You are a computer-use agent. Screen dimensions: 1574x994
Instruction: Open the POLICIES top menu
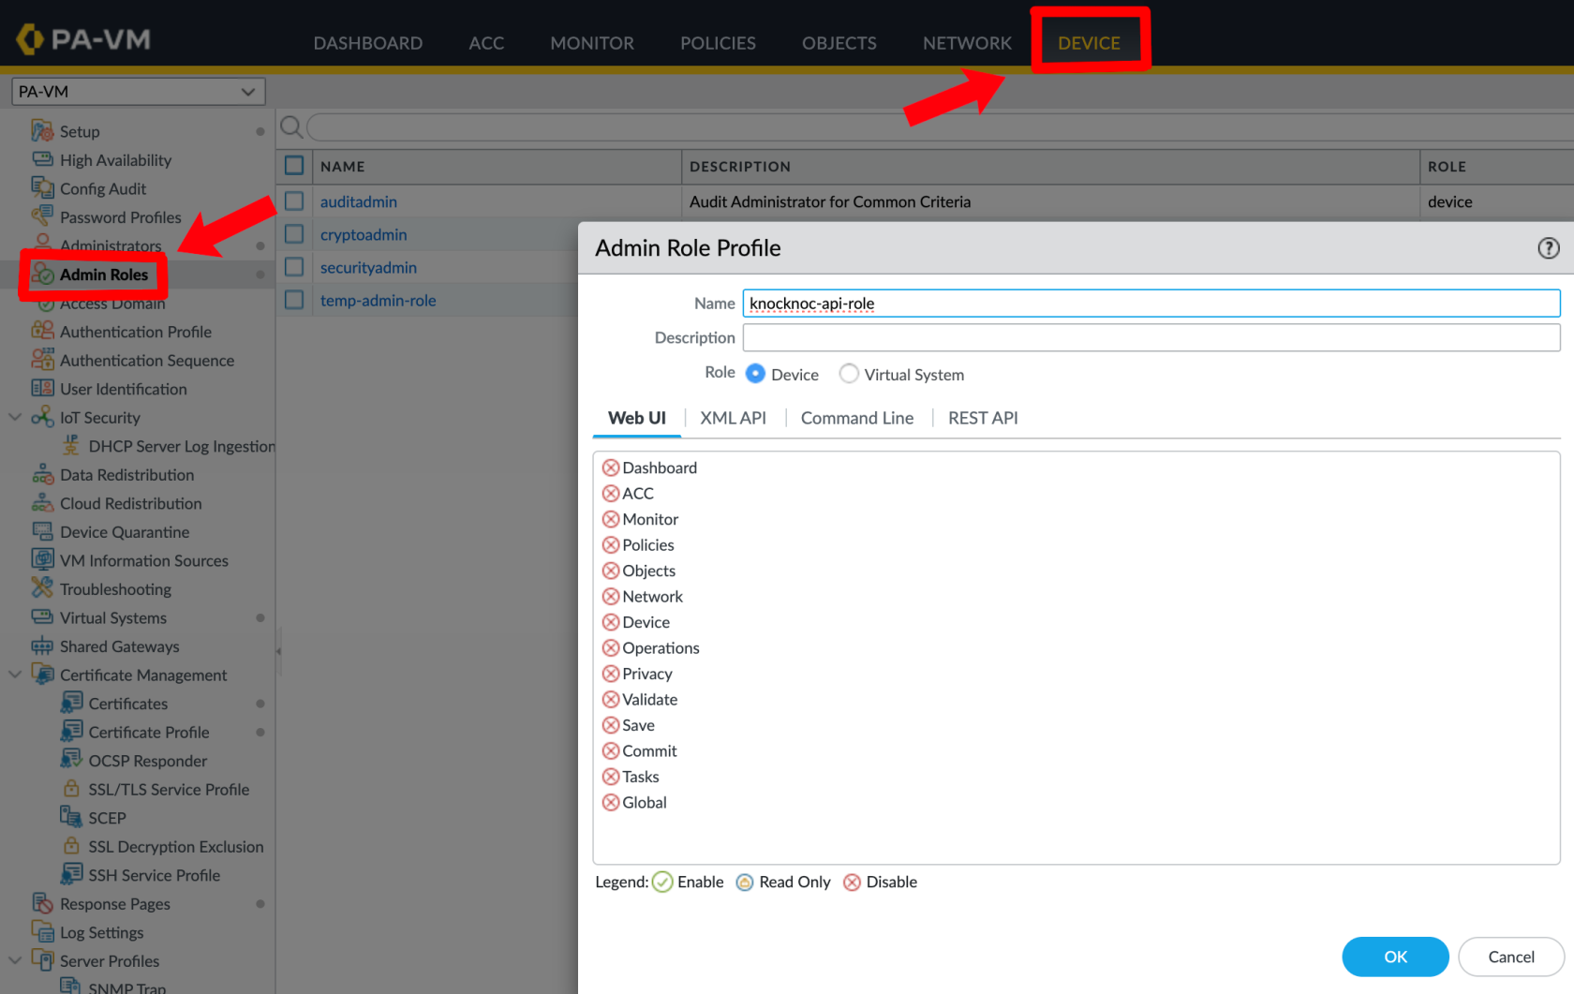718,43
